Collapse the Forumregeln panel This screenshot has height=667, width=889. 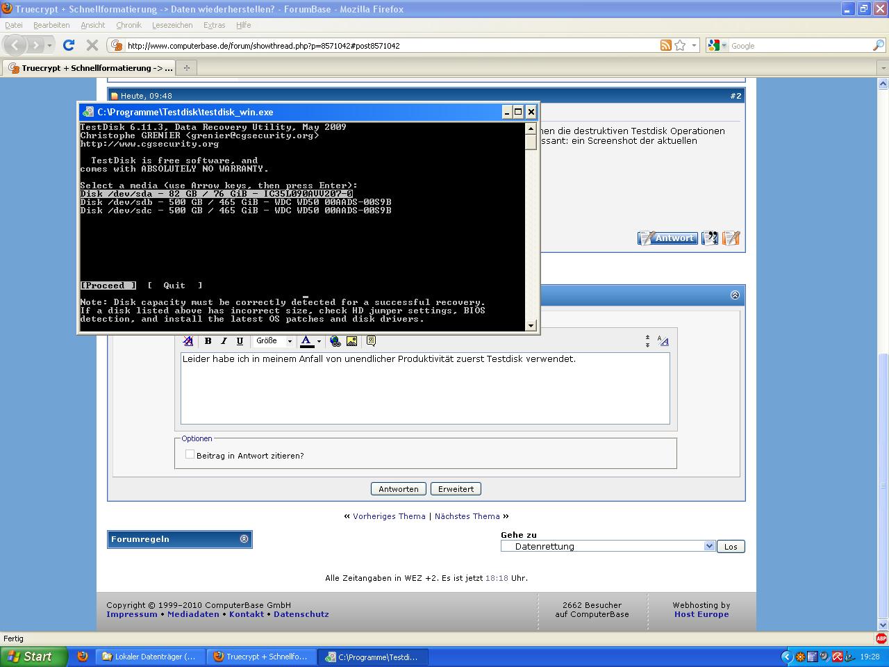pyautogui.click(x=244, y=538)
